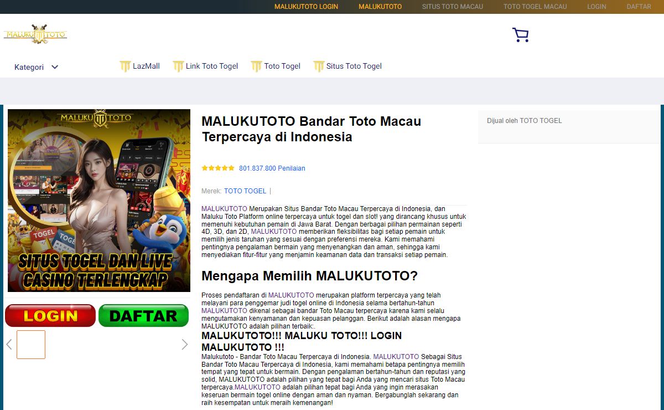Screen dimensions: 664x410
Task: Click the MALUKUTOTO link after '4D, 3D, dan 2D'
Action: tap(274, 232)
